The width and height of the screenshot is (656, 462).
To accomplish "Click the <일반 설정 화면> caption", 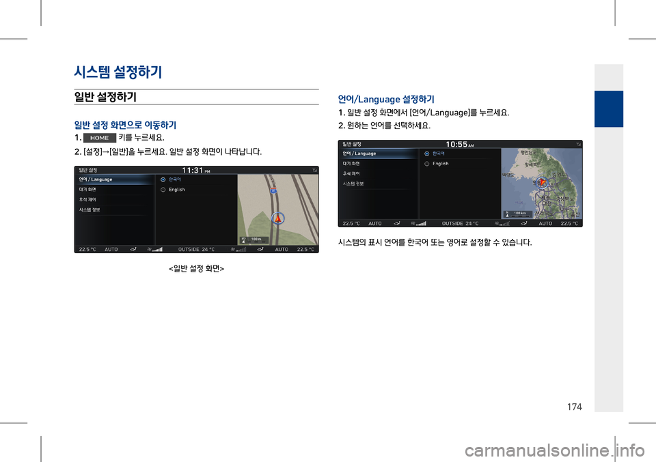I will point(196,269).
